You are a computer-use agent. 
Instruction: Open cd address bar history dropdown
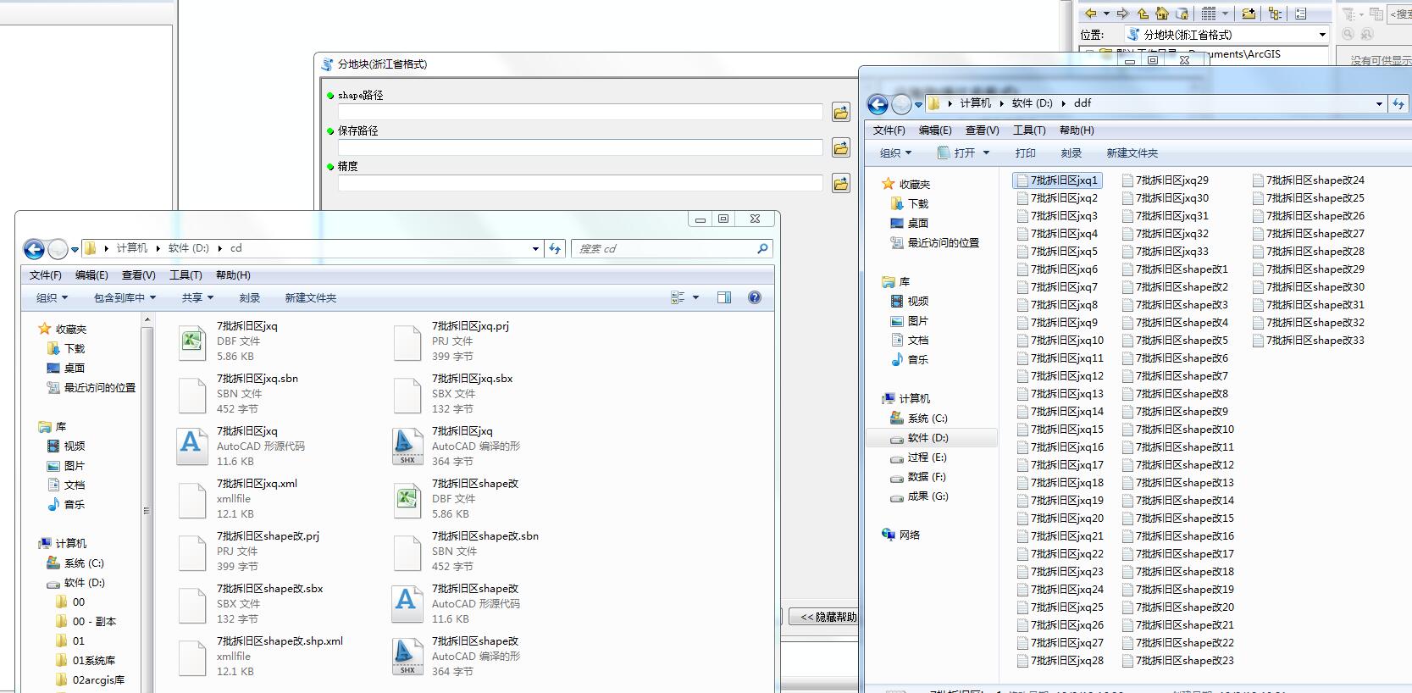click(535, 248)
